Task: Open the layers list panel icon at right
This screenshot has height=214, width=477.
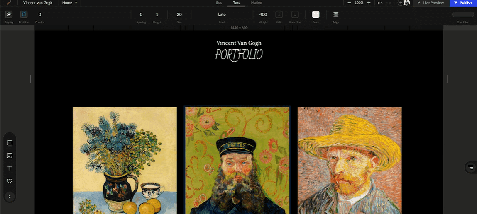Action: click(x=471, y=167)
